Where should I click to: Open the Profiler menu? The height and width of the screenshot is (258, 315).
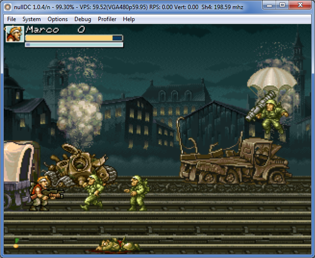(x=107, y=19)
